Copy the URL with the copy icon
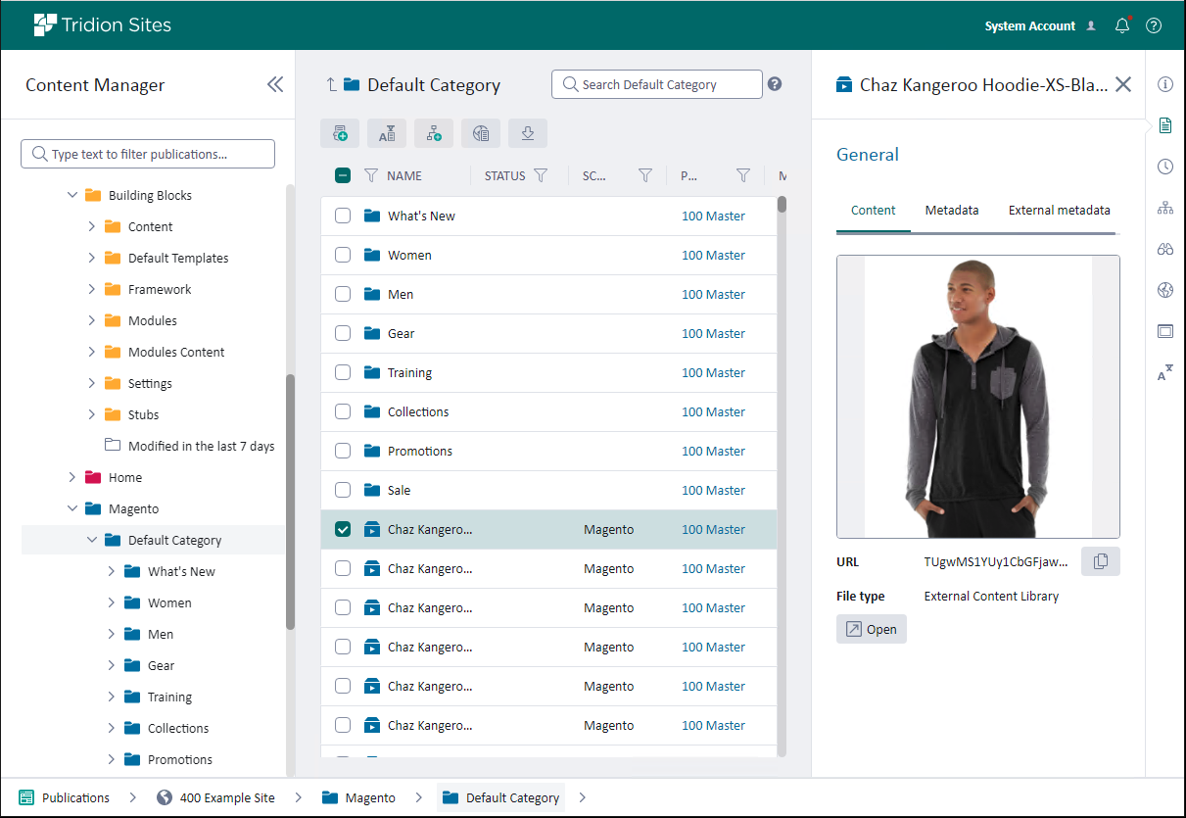This screenshot has width=1186, height=818. pyautogui.click(x=1100, y=561)
